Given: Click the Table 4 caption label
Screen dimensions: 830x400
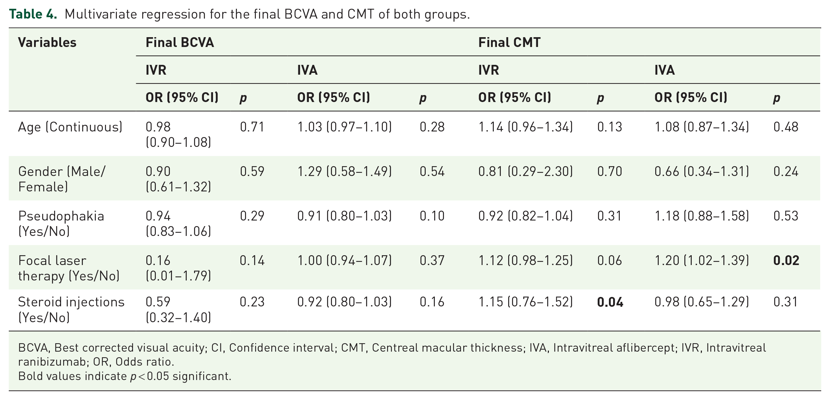Looking at the screenshot, I should pos(33,14).
